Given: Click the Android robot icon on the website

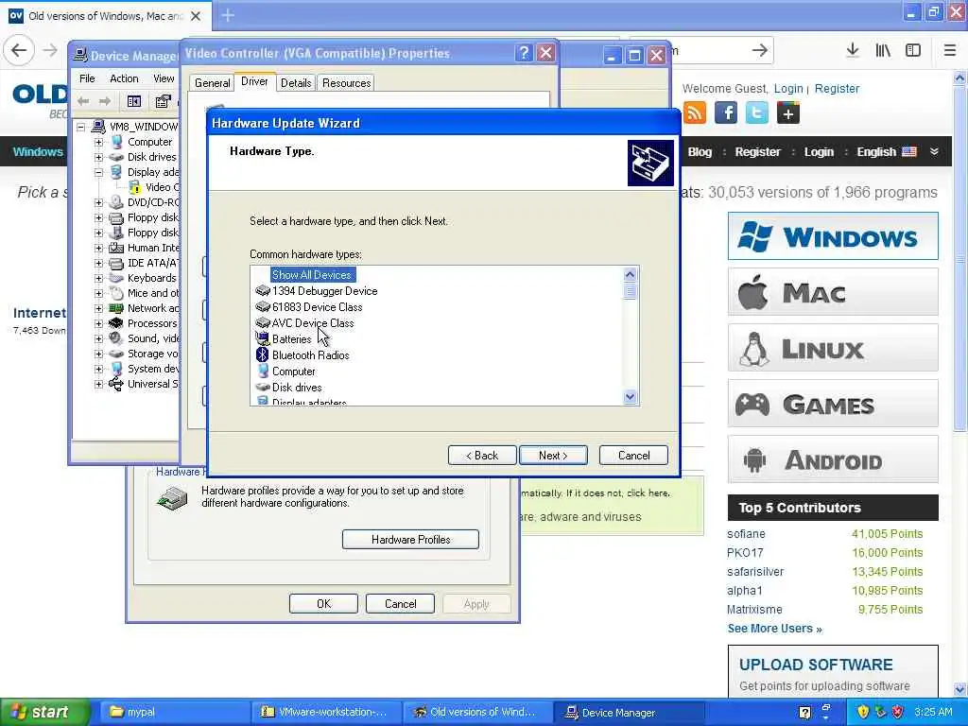Looking at the screenshot, I should 754,460.
